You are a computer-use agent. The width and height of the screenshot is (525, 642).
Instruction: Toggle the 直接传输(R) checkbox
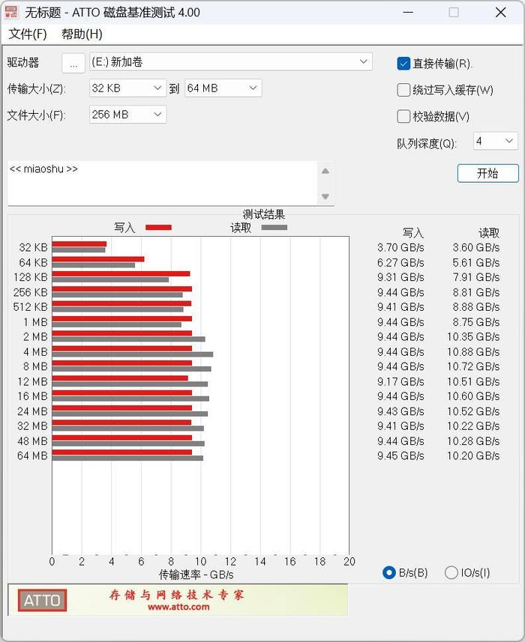click(x=403, y=64)
